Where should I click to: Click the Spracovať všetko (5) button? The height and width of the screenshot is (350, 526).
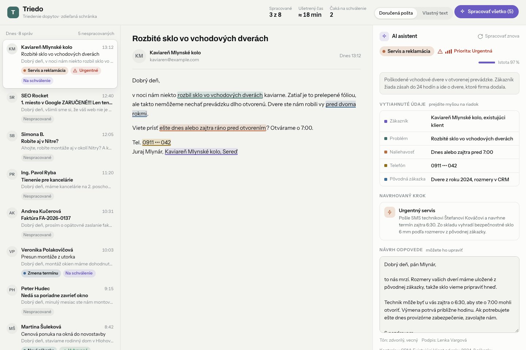tap(487, 12)
